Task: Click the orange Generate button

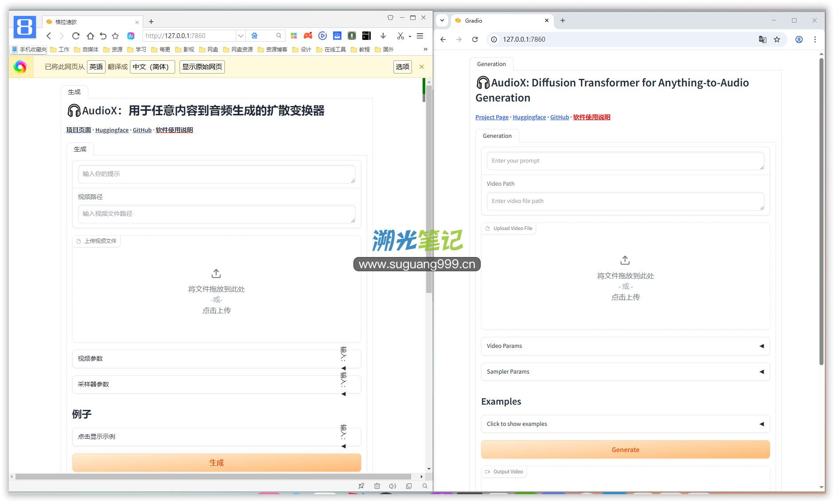Action: (x=625, y=450)
